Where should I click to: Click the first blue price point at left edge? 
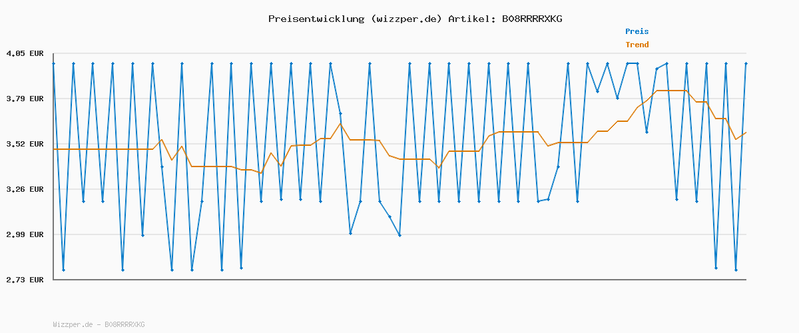(x=53, y=63)
